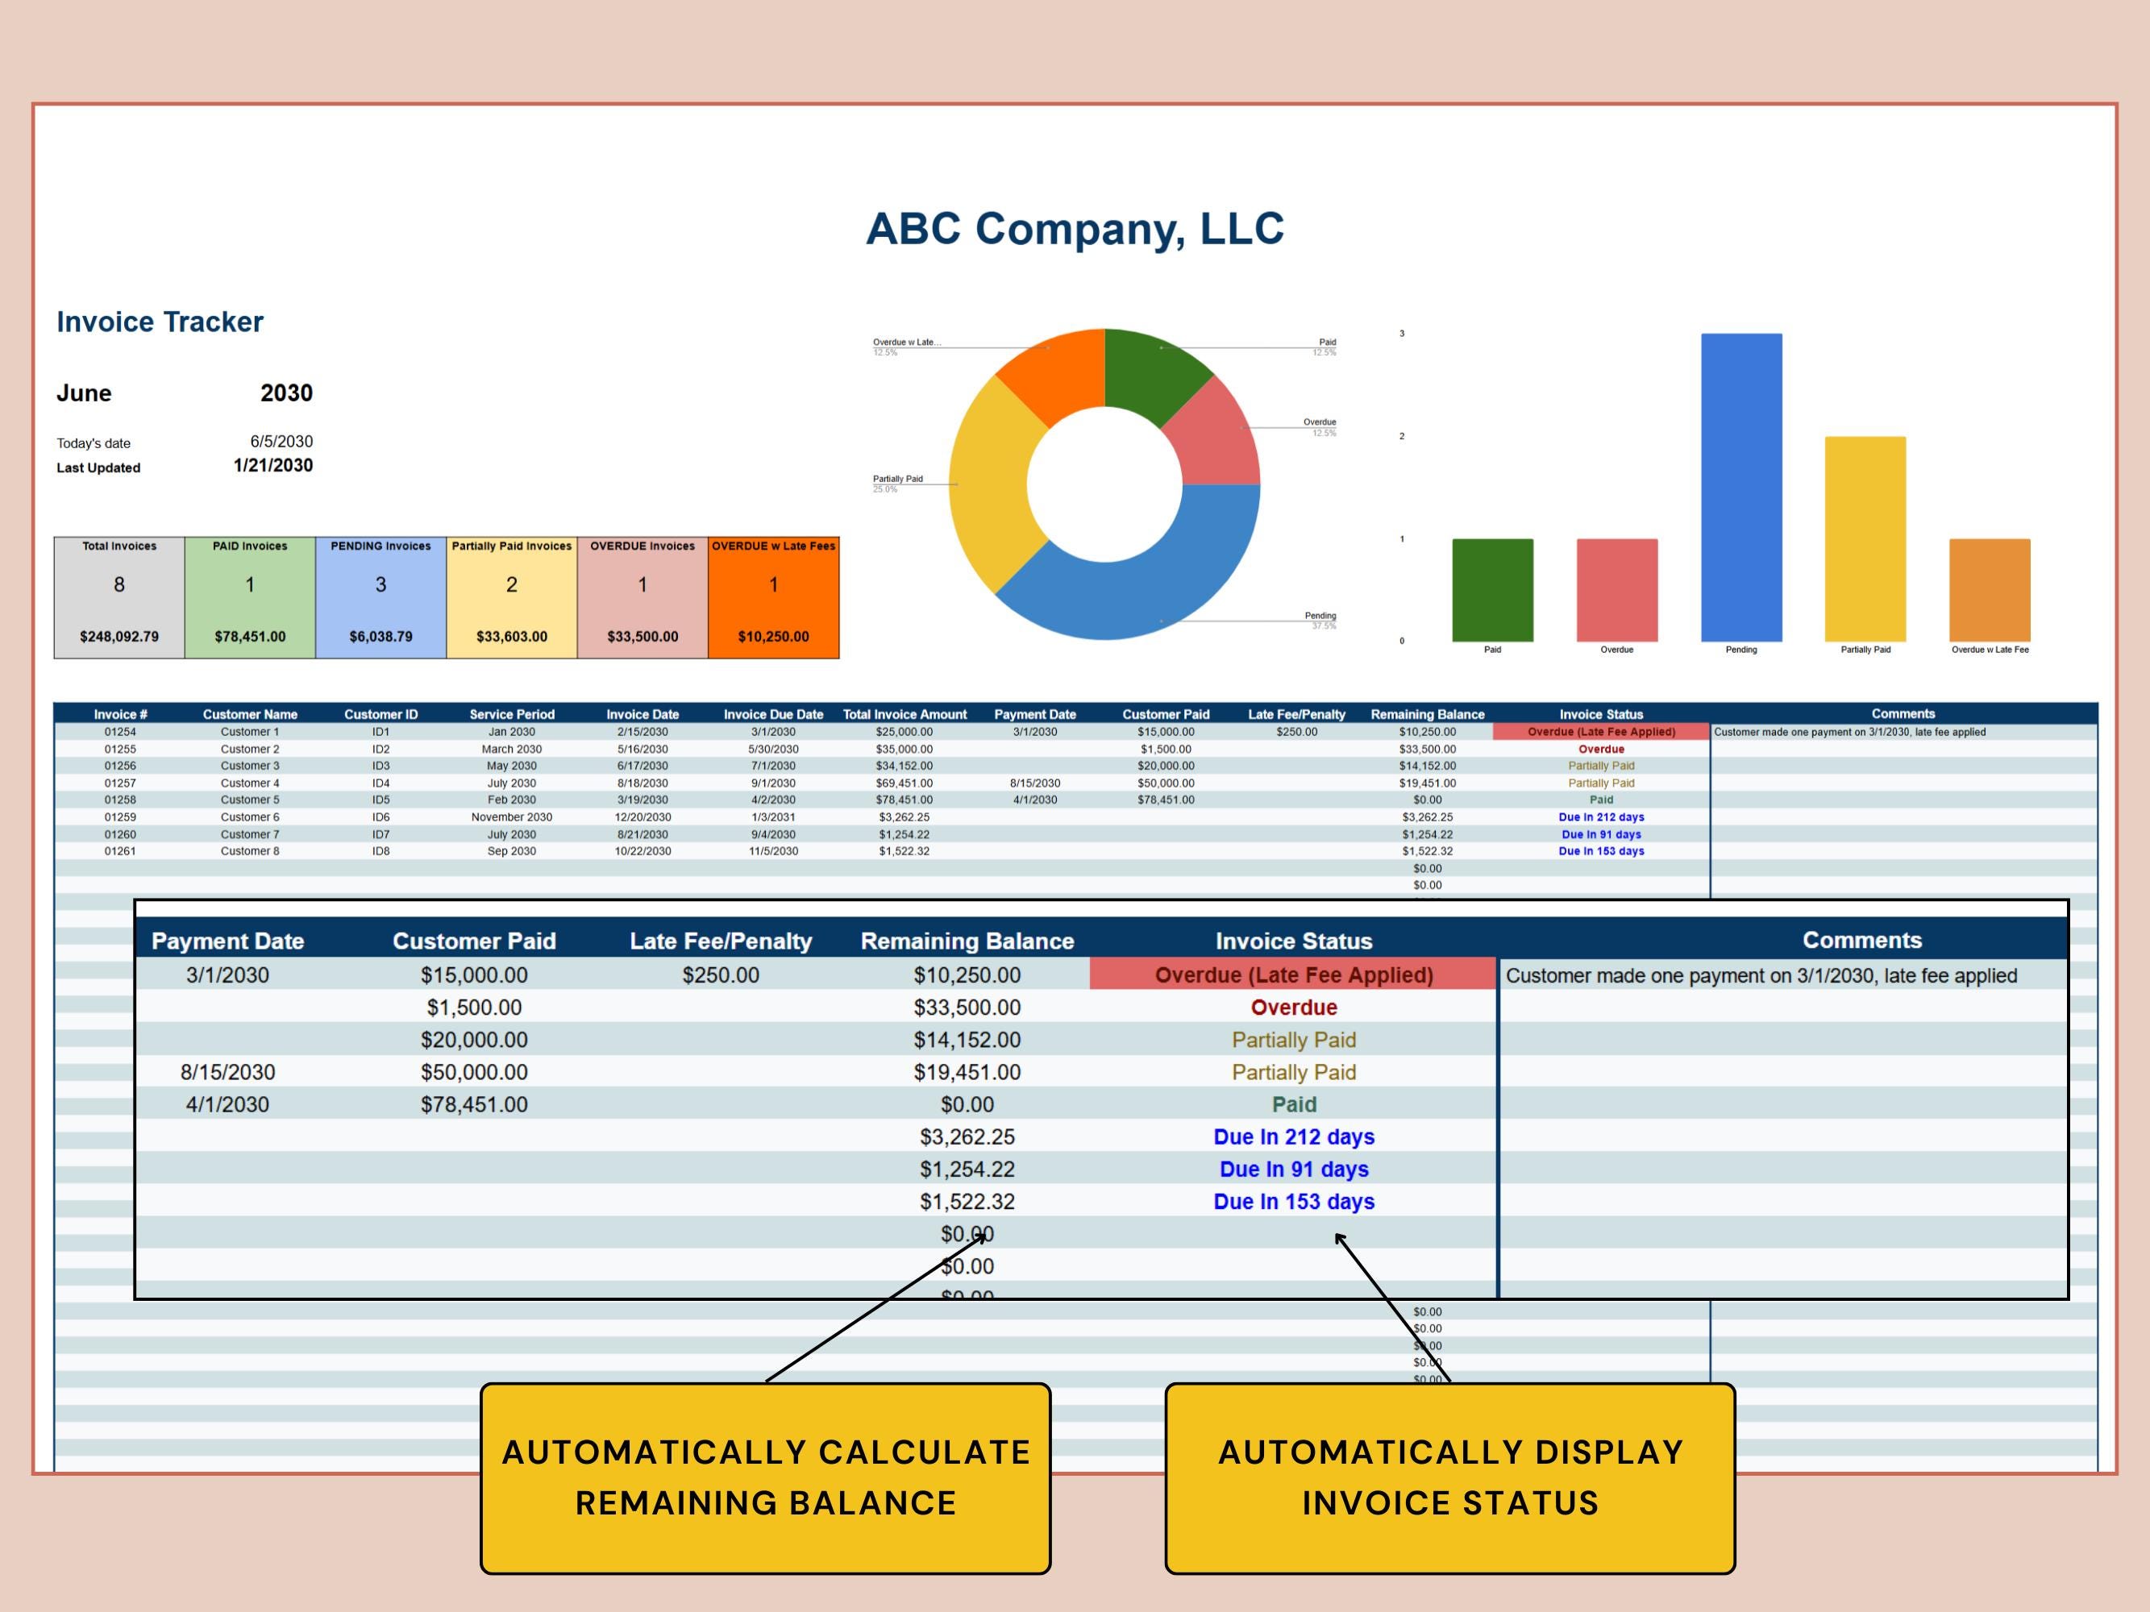Click the Customer Paid column header
This screenshot has height=1612, width=2150.
474,941
